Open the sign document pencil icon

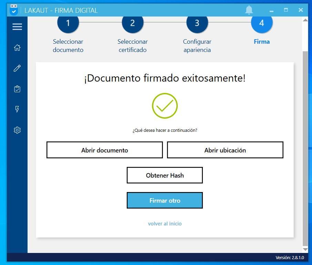point(17,68)
